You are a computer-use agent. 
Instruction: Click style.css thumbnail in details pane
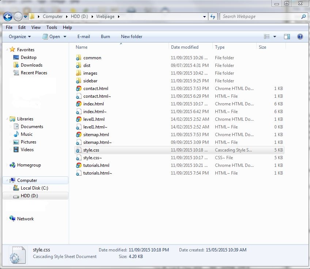click(x=18, y=255)
